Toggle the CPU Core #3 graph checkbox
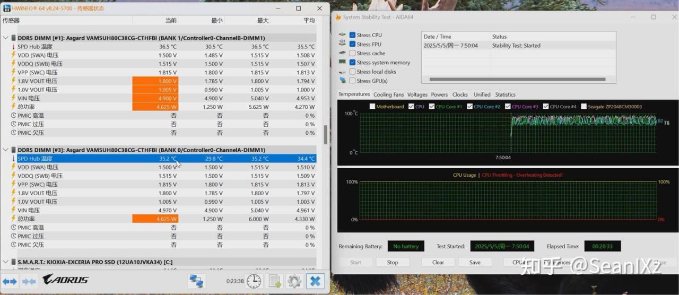This screenshot has width=679, height=295. [x=508, y=107]
